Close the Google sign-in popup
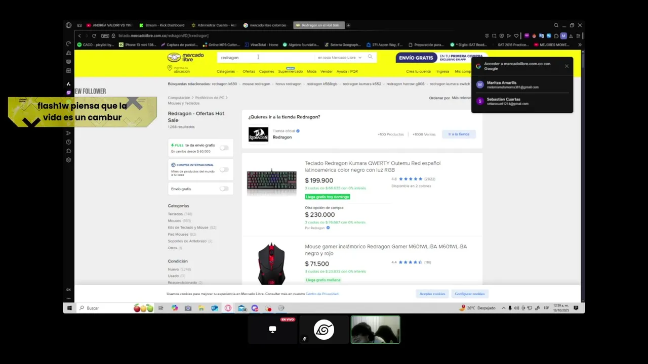 coord(566,66)
